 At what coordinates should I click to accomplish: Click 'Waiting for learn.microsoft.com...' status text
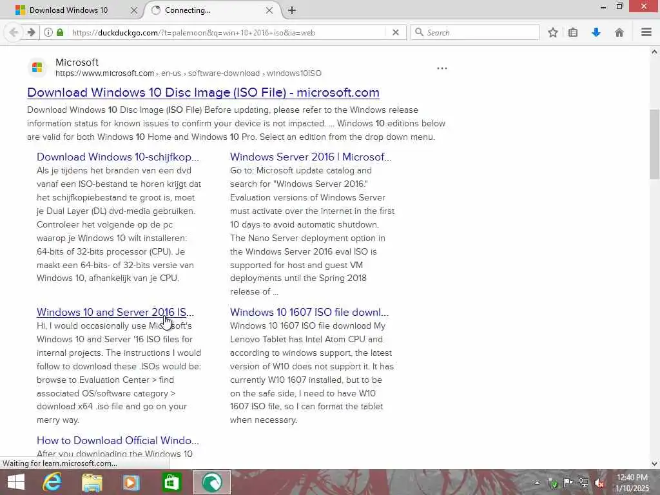[60, 463]
